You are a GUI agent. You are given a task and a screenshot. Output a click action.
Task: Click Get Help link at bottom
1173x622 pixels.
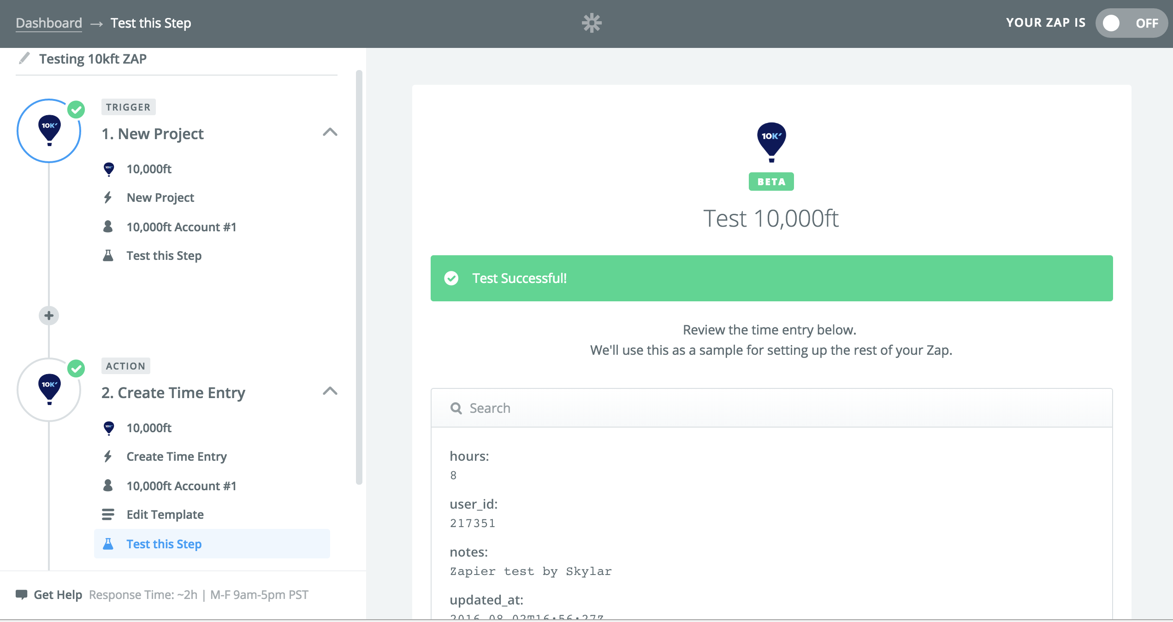click(x=58, y=595)
